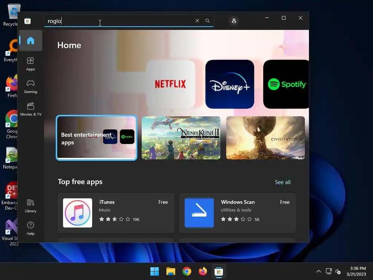Select the Embarcadero Dev-C++ desktop shortcut
Screen dimensions: 373x280
point(10,196)
